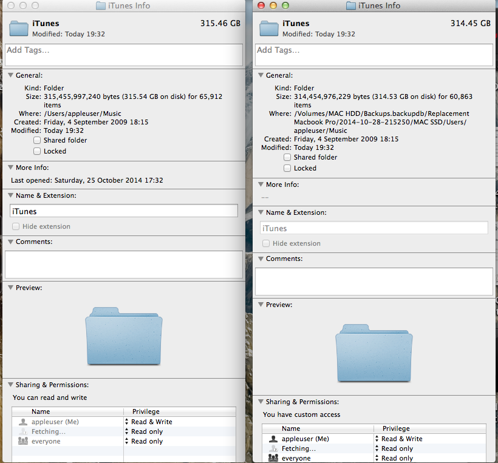Click the /Users/appleuser/Music path text
Viewport: 498px width, 463px height.
pyautogui.click(x=83, y=113)
